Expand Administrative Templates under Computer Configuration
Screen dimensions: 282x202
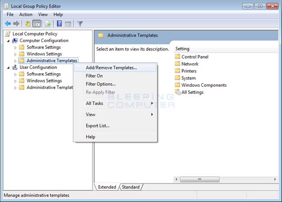click(15, 61)
